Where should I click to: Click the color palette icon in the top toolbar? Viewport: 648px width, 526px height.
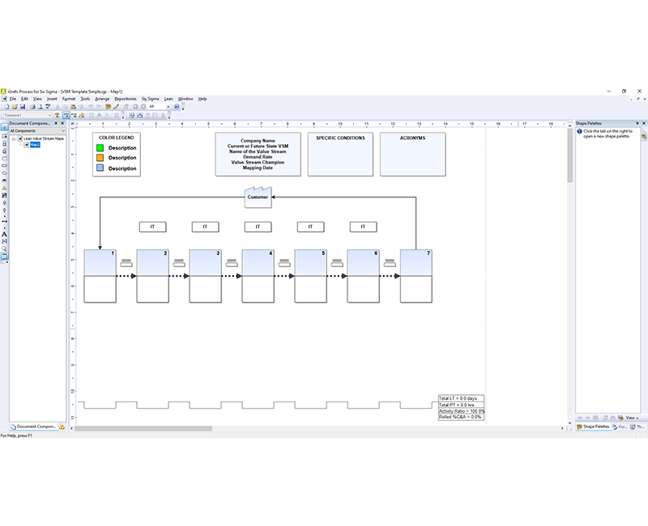click(107, 107)
